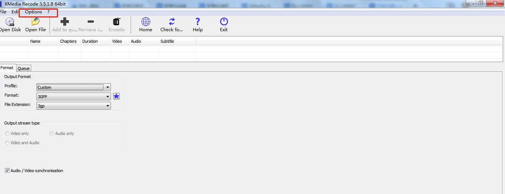This screenshot has width=505, height=194.
Task: Open the Format dropdown showing 3GPP
Action: pyautogui.click(x=74, y=96)
